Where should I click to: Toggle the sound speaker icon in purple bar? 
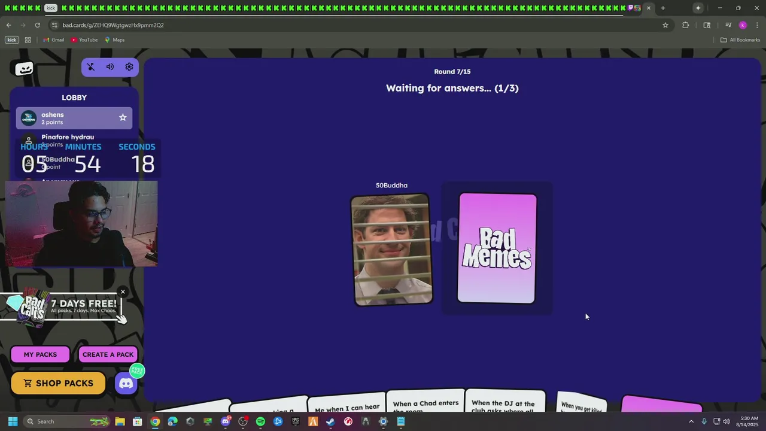110,67
